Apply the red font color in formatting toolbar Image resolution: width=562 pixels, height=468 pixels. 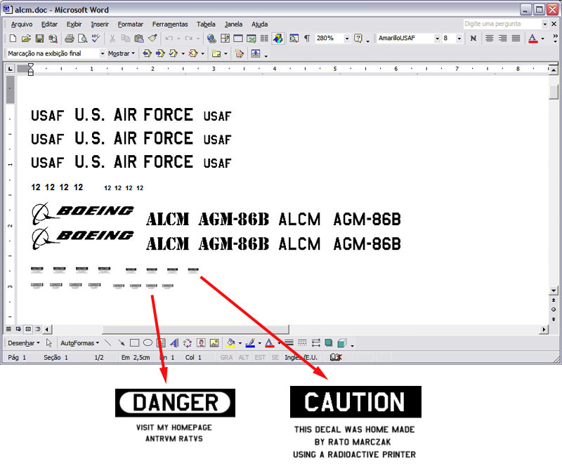click(533, 39)
